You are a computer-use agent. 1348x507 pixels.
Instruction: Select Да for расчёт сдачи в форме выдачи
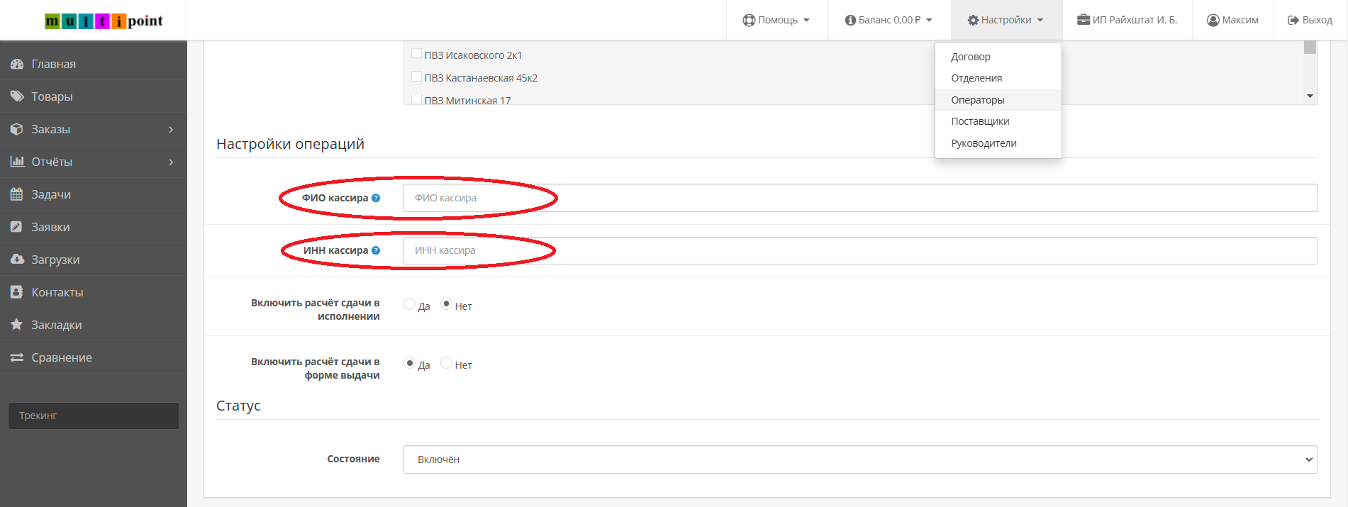point(409,362)
